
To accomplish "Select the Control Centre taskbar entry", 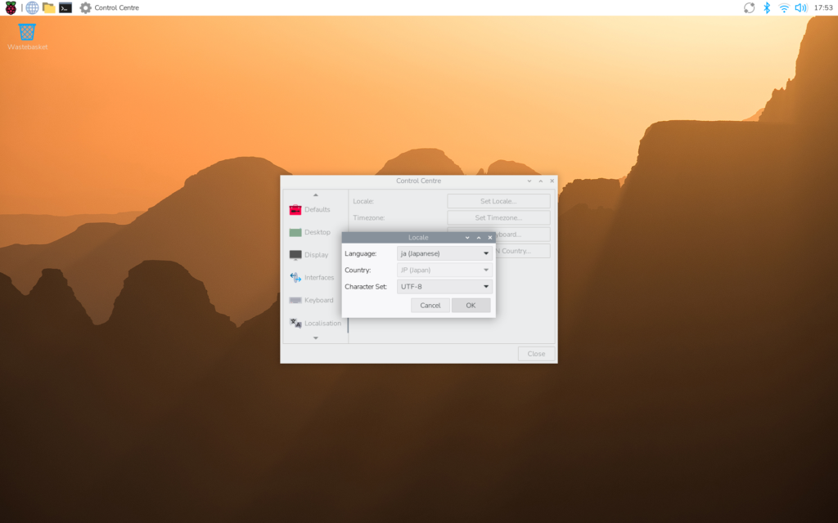I will tap(109, 7).
